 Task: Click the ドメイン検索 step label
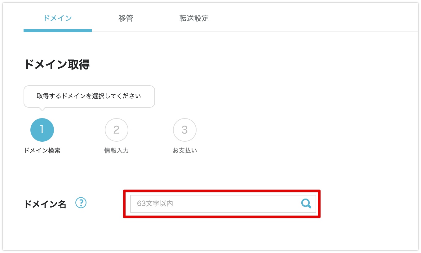coord(42,151)
